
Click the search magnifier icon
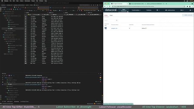coord(117,20)
